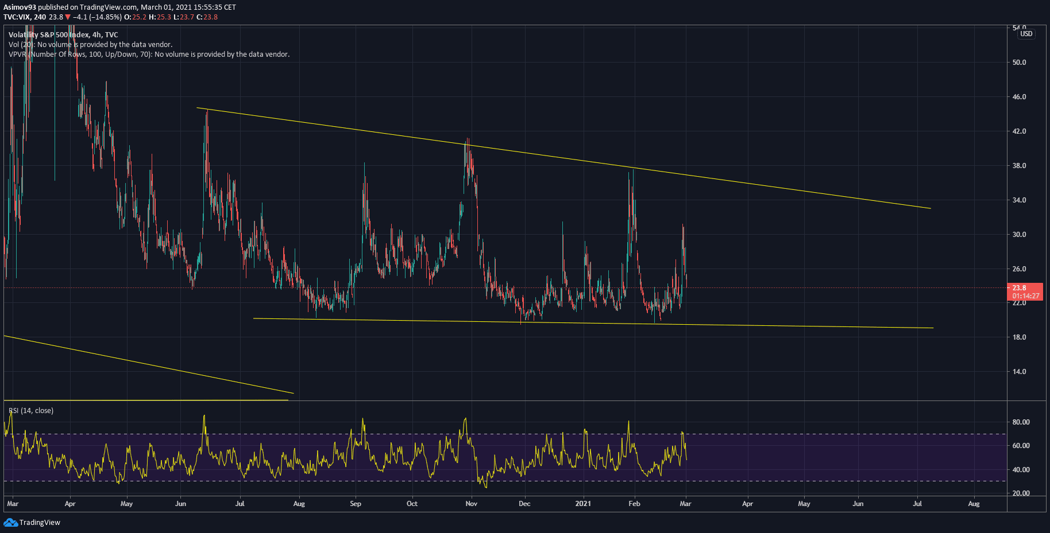
Task: Select the Sep label on time axis
Action: pyautogui.click(x=356, y=504)
